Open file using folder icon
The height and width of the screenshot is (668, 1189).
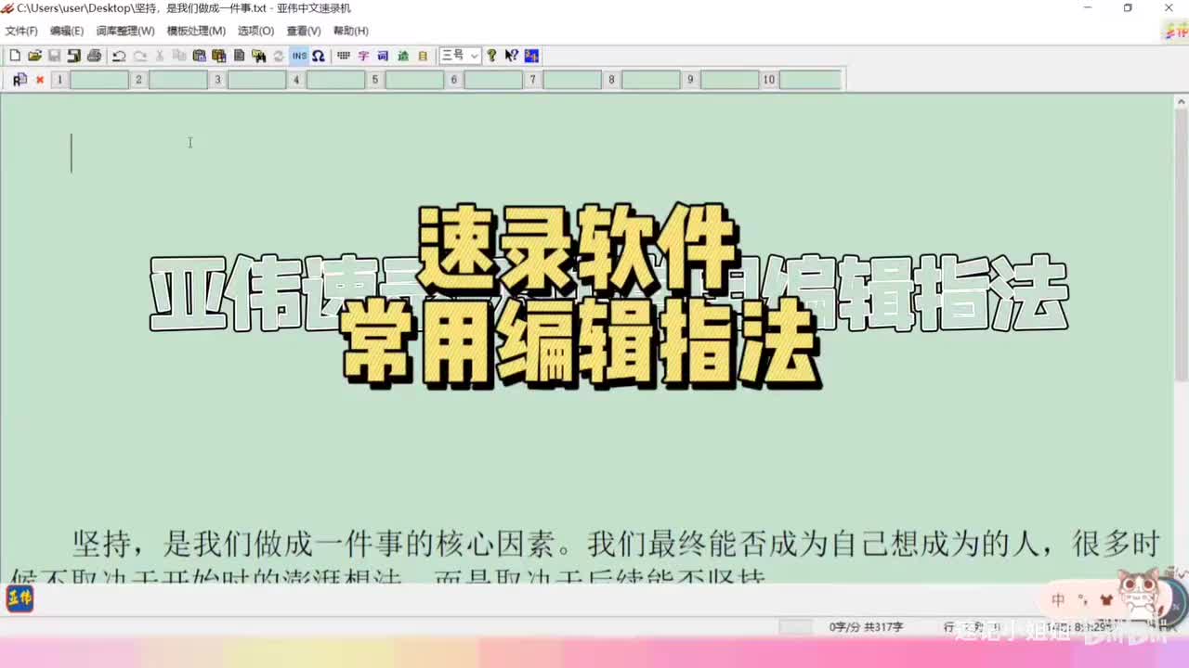pos(34,56)
